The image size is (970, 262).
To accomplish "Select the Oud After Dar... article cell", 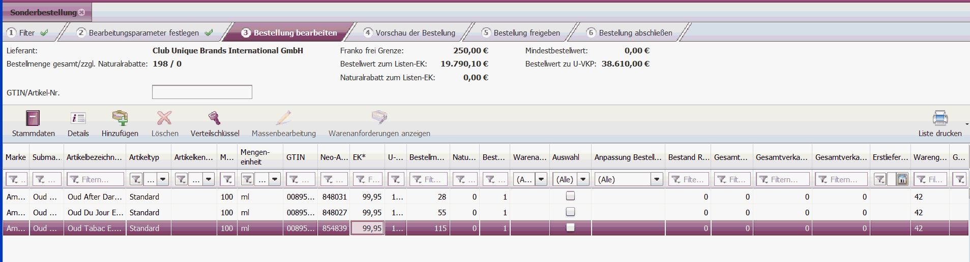I will click(x=95, y=196).
